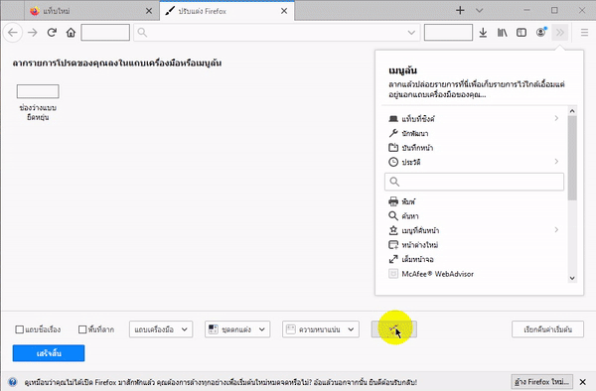Click the overflow panel scroll down arrow
This screenshot has width=596, height=391.
(x=572, y=278)
